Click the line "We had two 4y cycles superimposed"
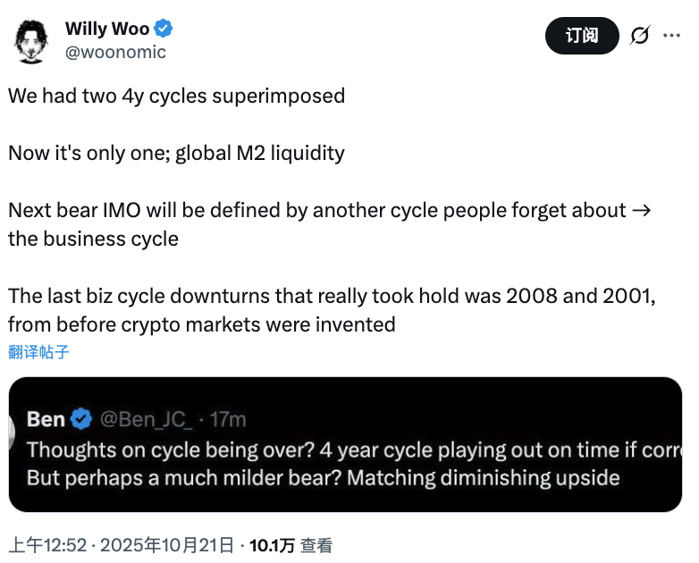This screenshot has height=563, width=699. pos(176,96)
